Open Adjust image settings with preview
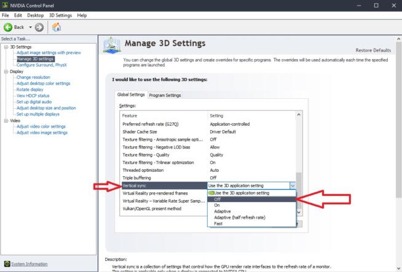The image size is (402, 272). [49, 53]
